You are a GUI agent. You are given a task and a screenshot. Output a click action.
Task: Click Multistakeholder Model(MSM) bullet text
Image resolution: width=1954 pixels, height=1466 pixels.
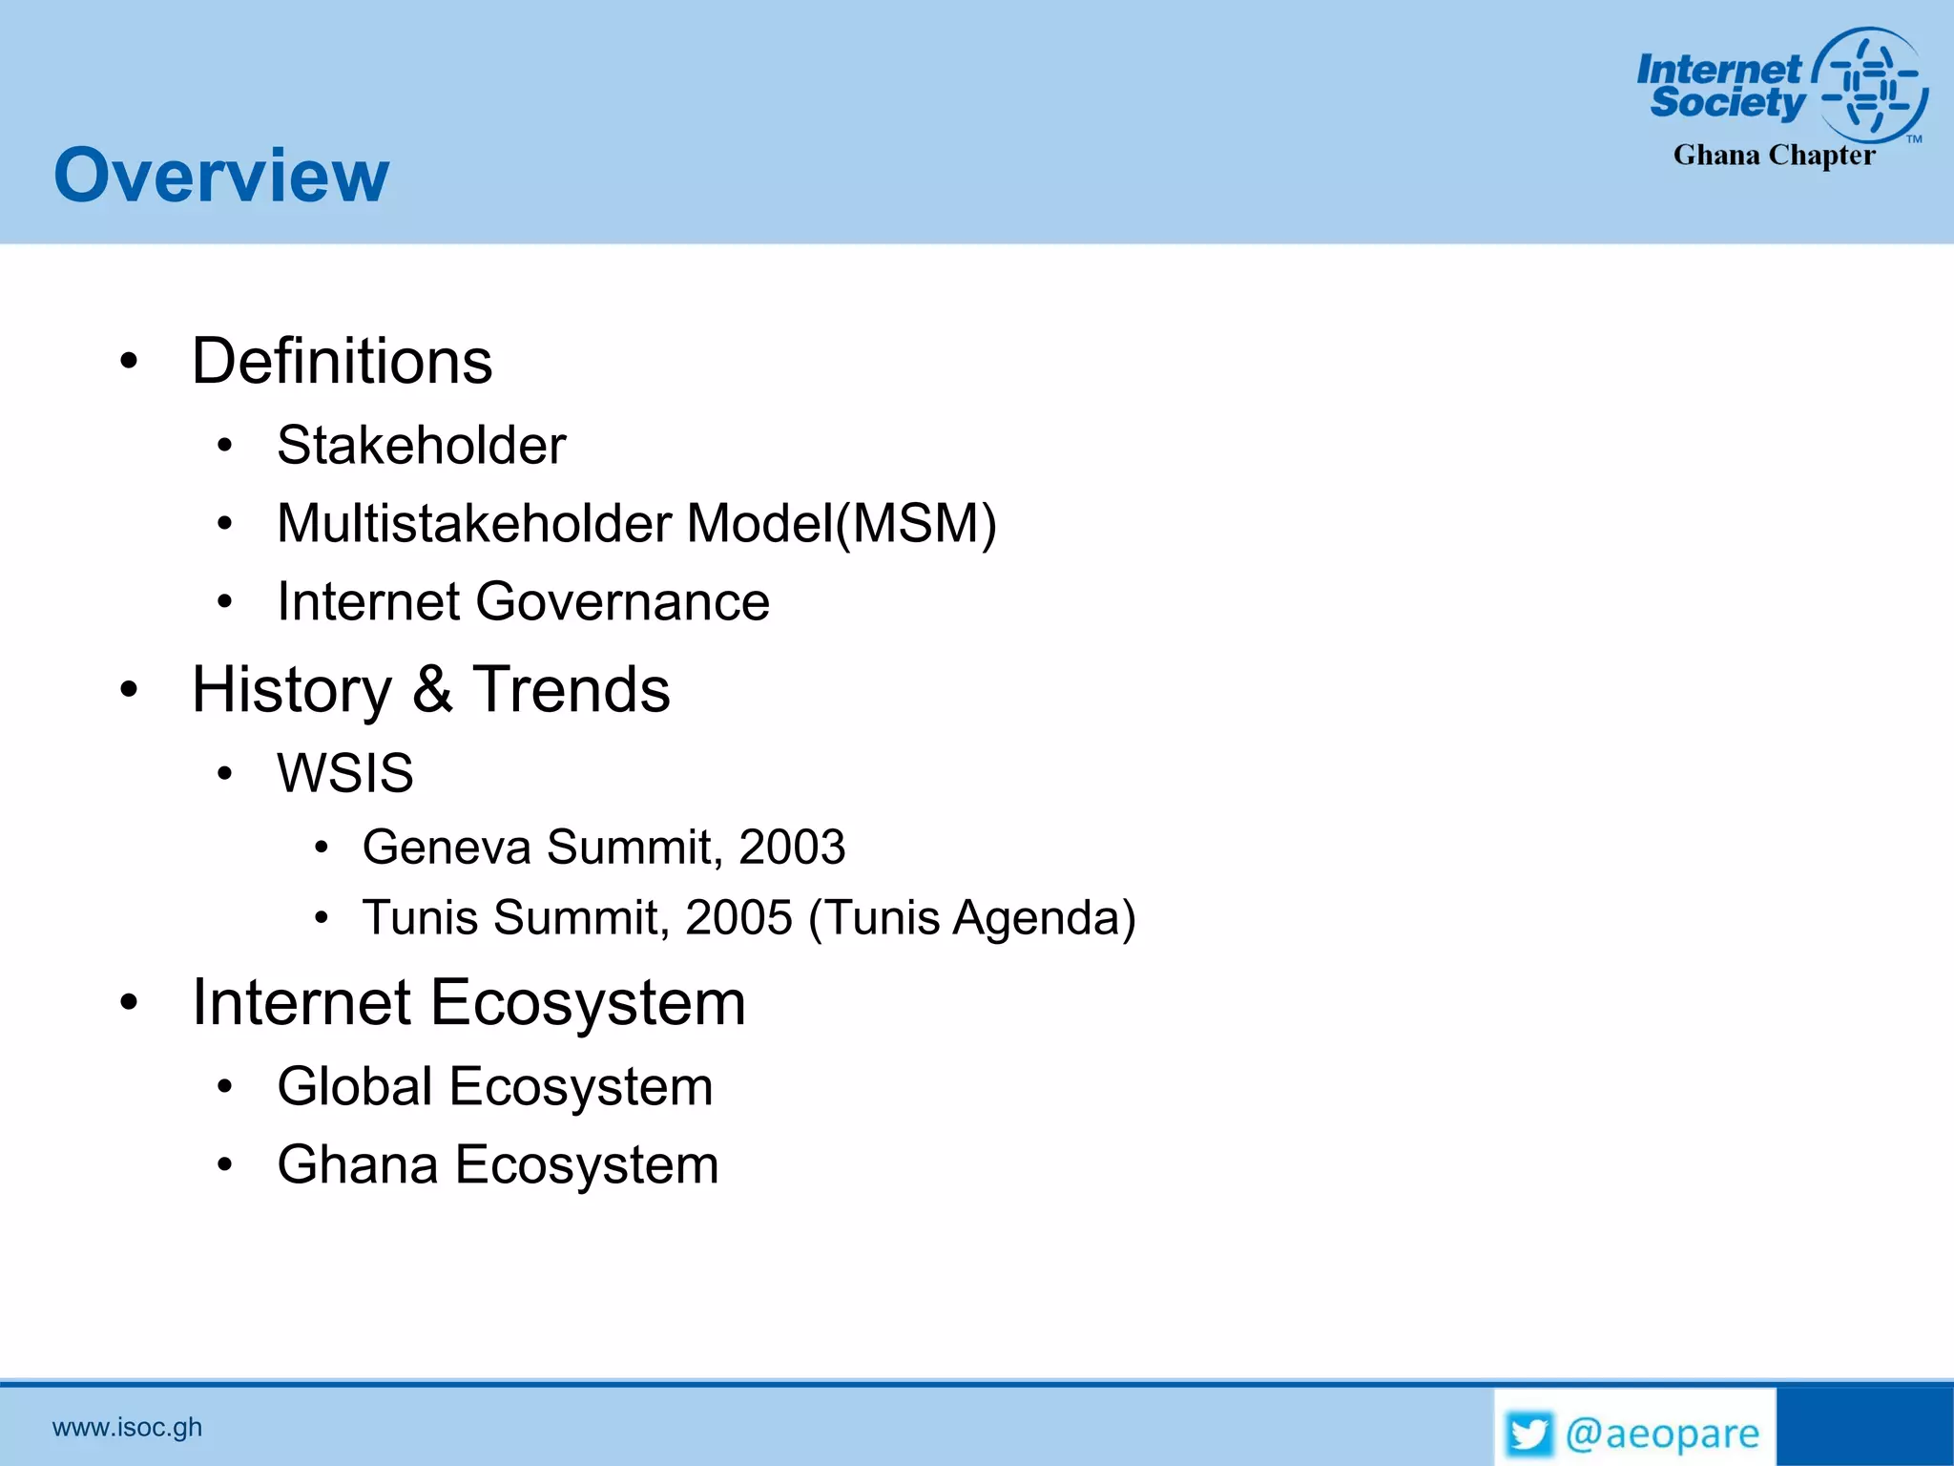pos(636,523)
